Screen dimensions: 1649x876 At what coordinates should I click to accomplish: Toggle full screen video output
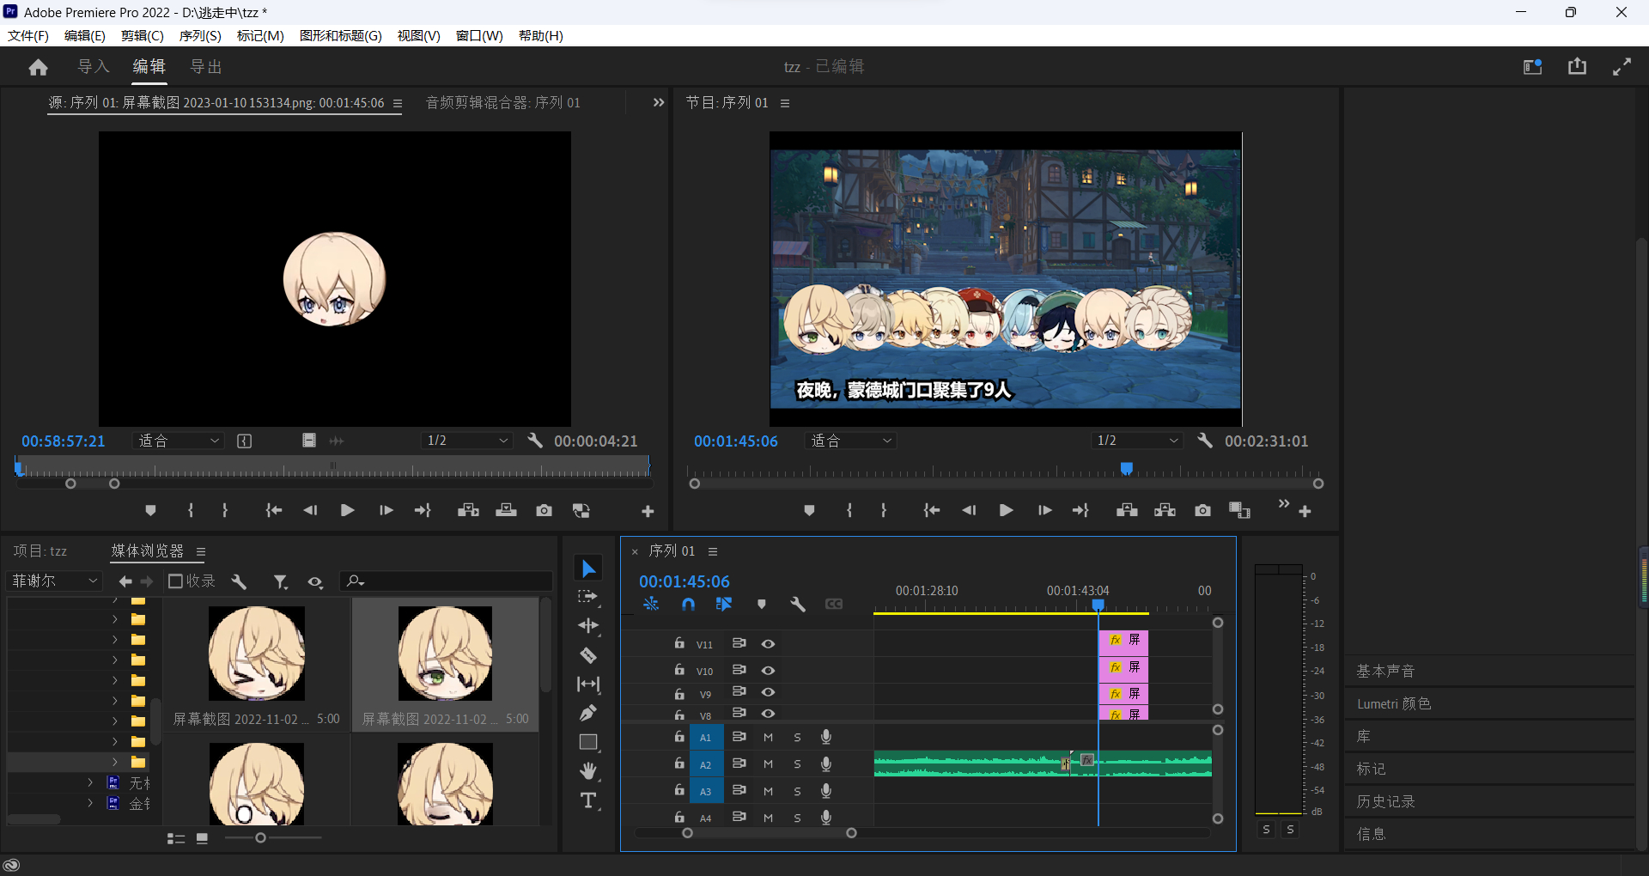point(1622,66)
